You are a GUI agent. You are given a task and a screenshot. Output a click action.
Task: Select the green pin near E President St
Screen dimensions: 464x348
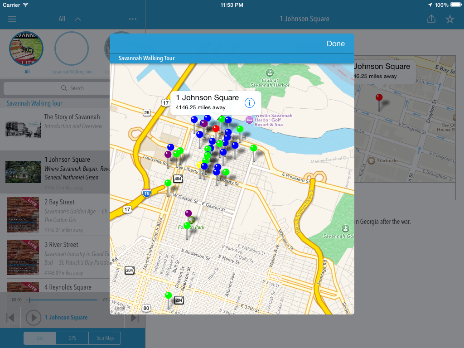[254, 148]
